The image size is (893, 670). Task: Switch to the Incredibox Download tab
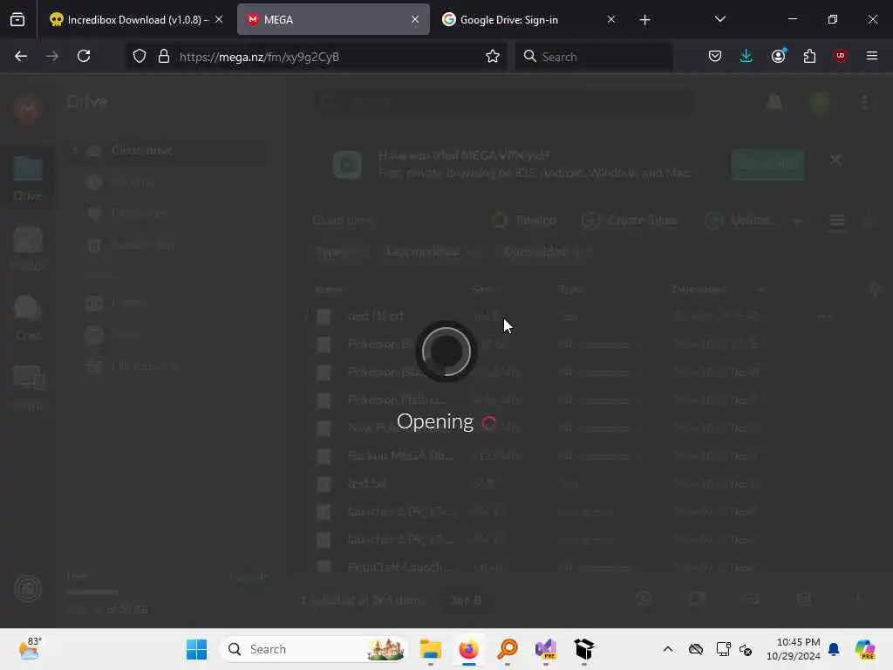135,20
